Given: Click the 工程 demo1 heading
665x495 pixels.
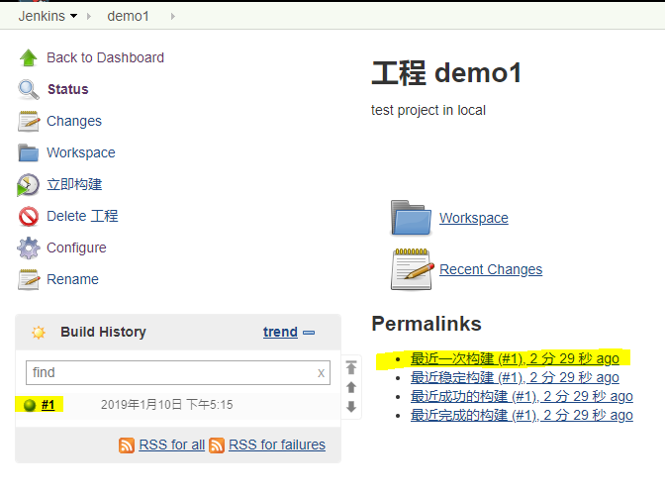Looking at the screenshot, I should tap(446, 73).
